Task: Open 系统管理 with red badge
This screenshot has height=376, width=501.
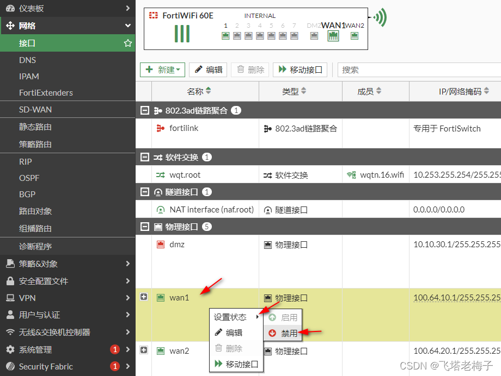Action: click(x=68, y=349)
